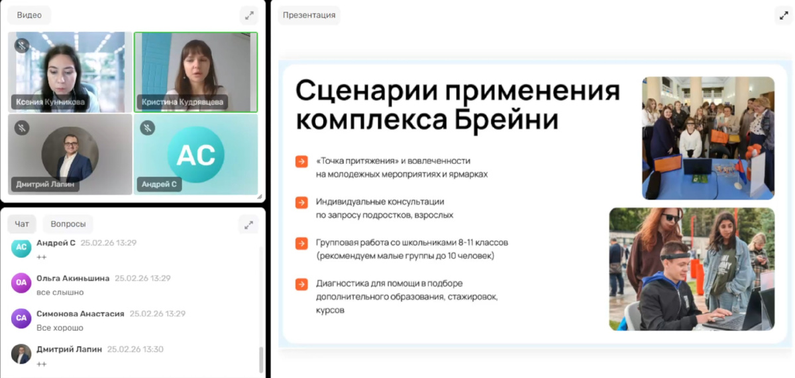Click Андрей С avatar in chat
This screenshot has width=795, height=378.
click(x=21, y=247)
